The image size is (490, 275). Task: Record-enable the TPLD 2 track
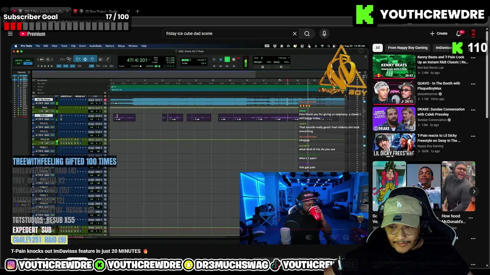point(36,127)
